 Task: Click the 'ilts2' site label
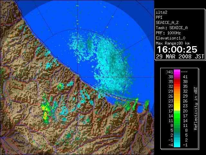click(162, 12)
